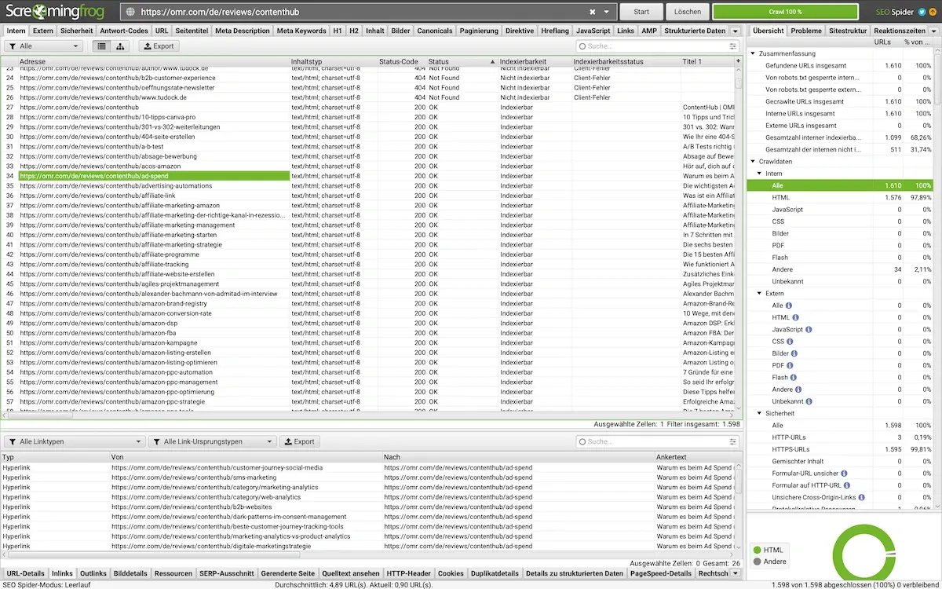Open search options icon in the upper Suche field
Viewport: 942px width, 589px height.
coord(733,46)
